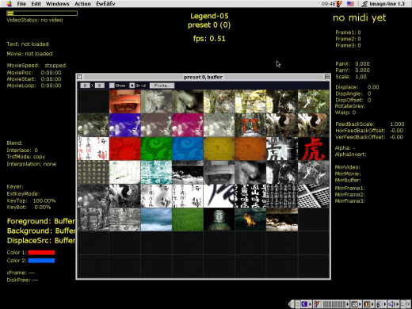Select the red tiger kanji thumbnail
Screen dimensions: 412x309
point(314,149)
